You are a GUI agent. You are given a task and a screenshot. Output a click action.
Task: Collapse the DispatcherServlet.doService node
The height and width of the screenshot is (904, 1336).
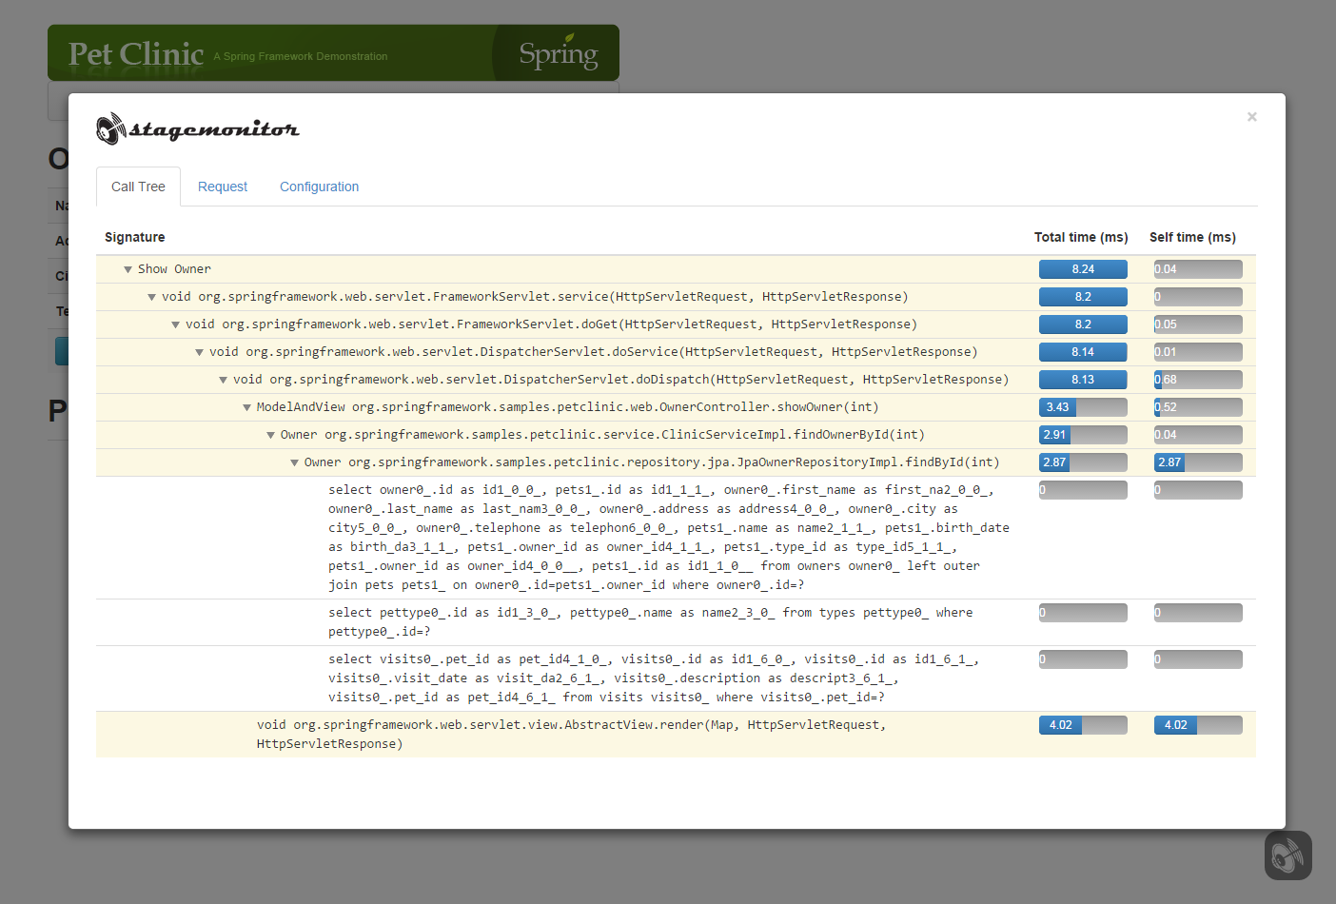tap(199, 352)
